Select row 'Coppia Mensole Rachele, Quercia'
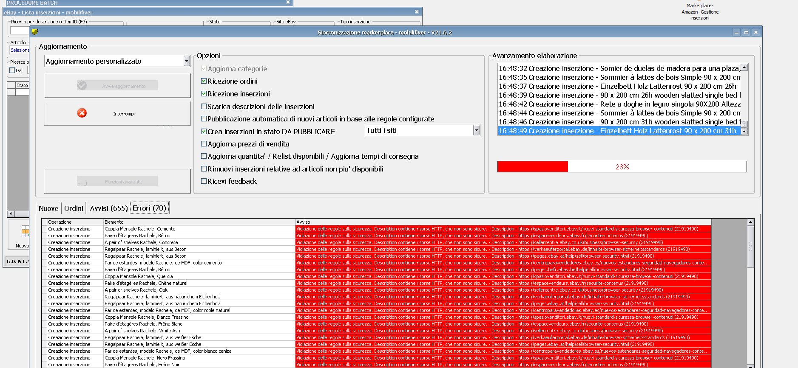Viewport: 798px width, 368px height. [376, 276]
